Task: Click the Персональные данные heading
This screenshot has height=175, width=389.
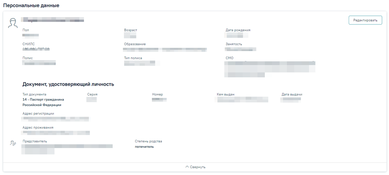Action: pos(31,6)
